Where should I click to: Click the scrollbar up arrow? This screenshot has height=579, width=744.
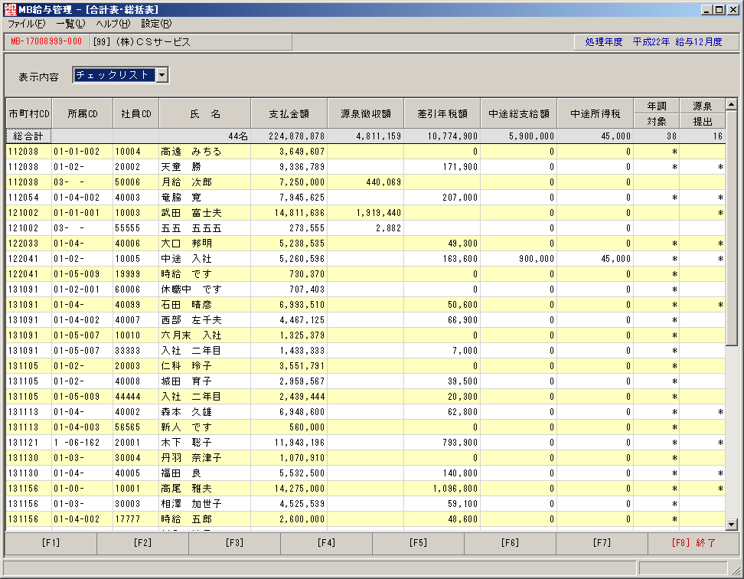pos(731,104)
